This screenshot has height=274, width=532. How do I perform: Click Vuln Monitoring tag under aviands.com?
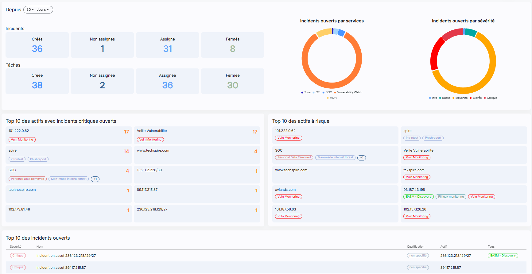(288, 197)
